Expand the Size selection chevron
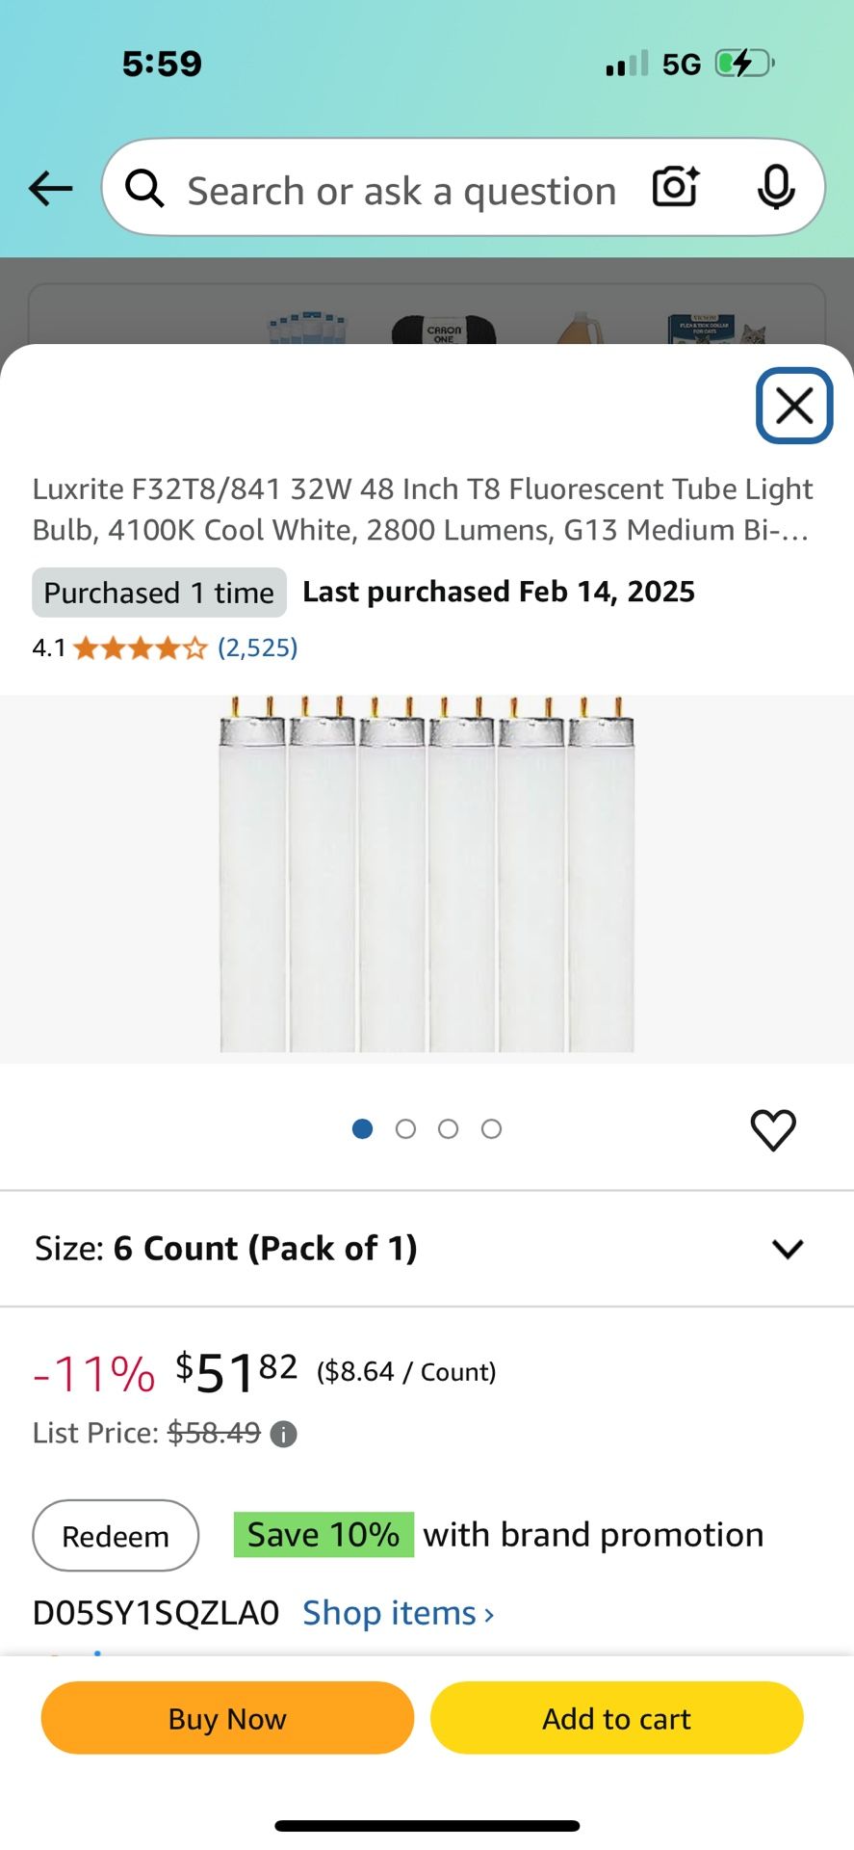 787,1249
